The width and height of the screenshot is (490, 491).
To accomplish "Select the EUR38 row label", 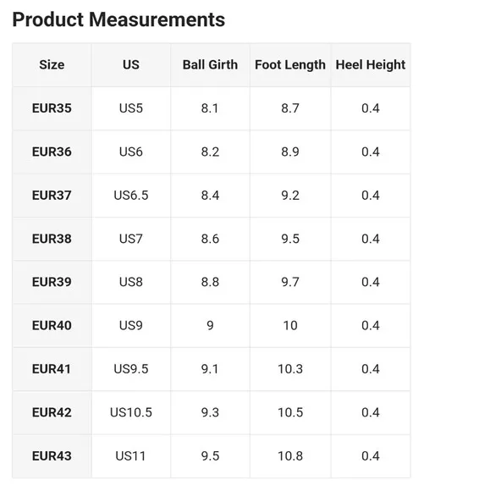I will [x=52, y=239].
